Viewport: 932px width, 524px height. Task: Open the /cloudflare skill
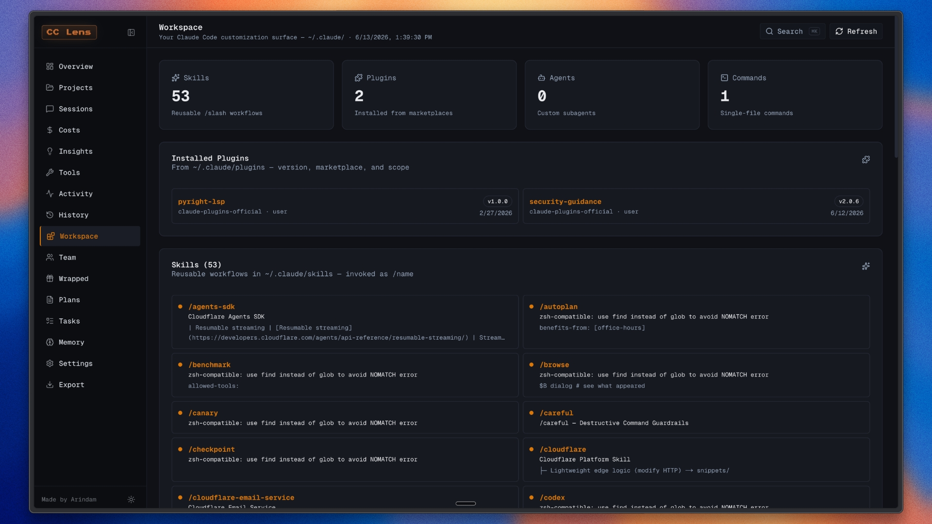coord(696,460)
